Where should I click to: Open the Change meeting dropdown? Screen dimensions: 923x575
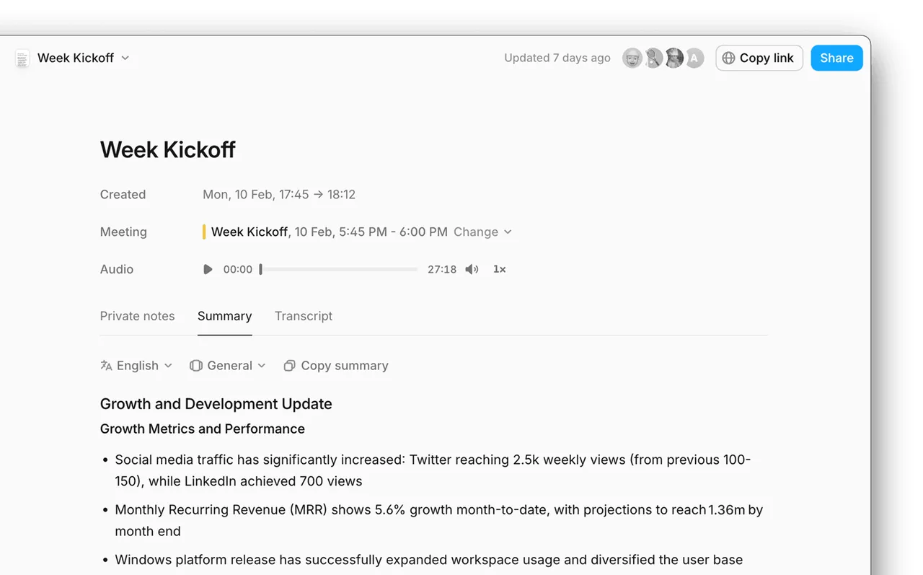point(482,232)
